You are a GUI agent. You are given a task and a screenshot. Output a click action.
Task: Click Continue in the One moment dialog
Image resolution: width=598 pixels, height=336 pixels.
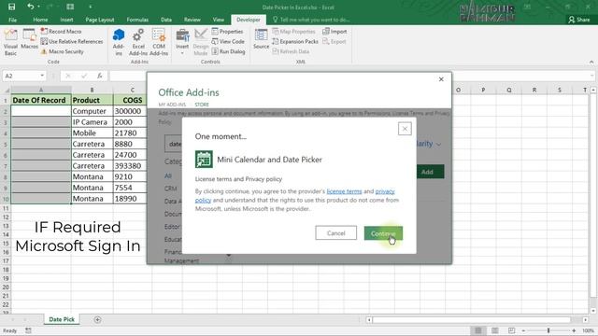[383, 233]
